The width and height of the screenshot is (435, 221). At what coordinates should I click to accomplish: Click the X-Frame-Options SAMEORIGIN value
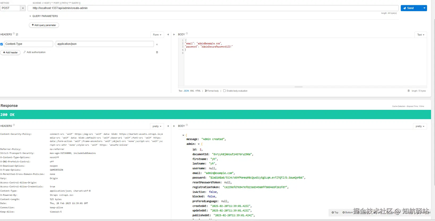point(57,170)
